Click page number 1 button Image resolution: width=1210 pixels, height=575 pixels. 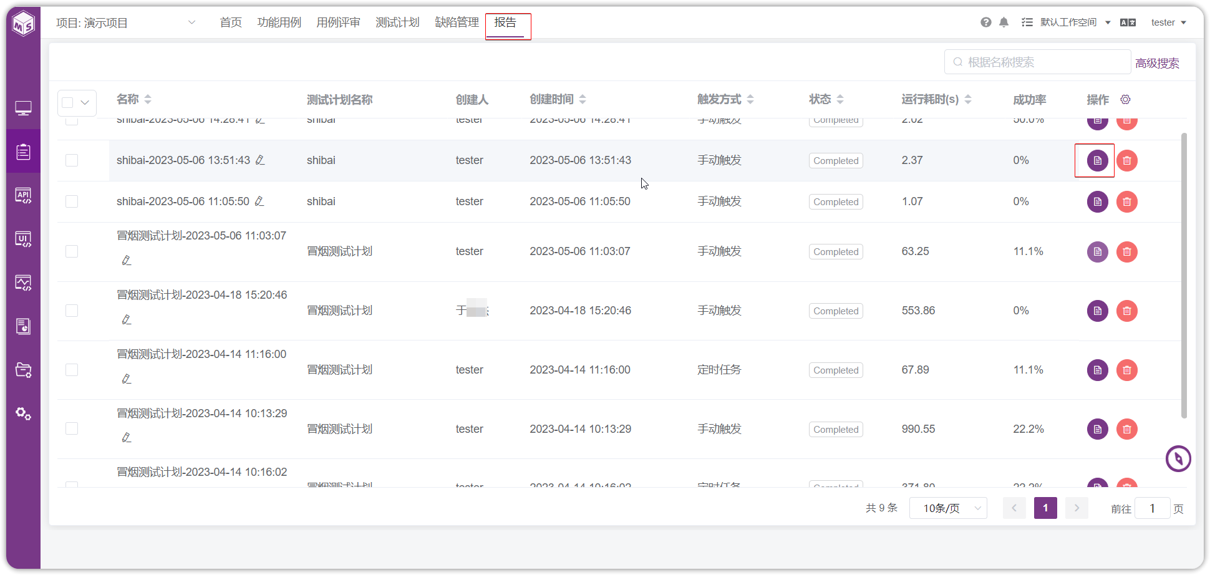pos(1045,508)
